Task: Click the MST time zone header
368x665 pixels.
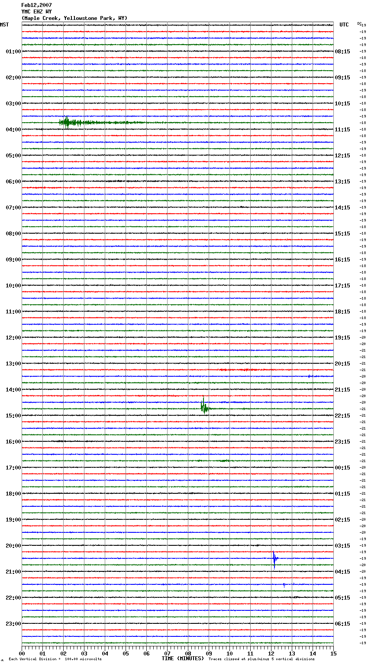Action: (x=4, y=25)
